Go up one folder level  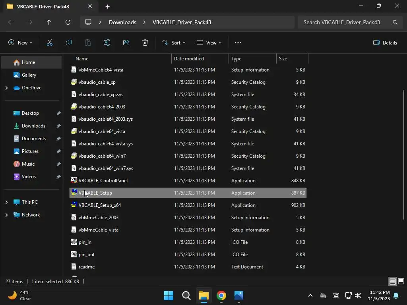(49, 22)
